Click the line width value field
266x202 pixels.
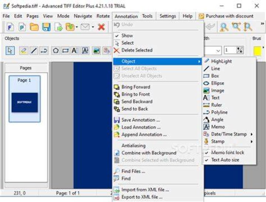[230, 50]
